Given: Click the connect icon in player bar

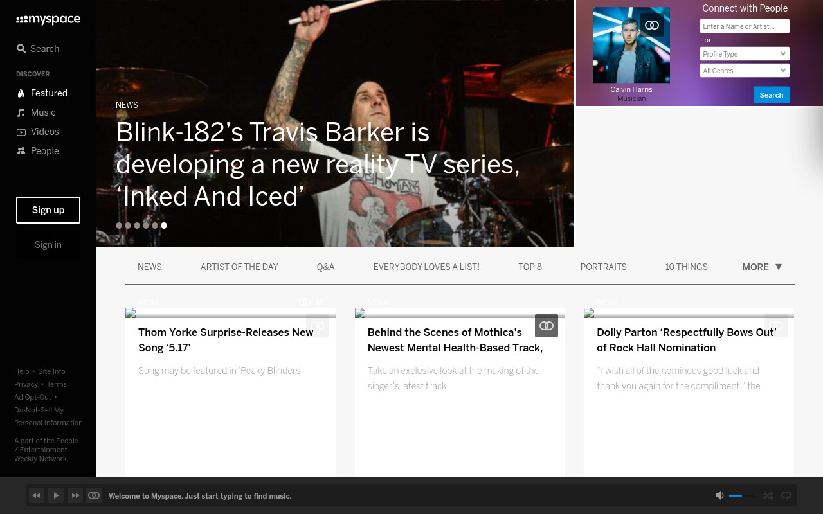Looking at the screenshot, I should tap(94, 495).
